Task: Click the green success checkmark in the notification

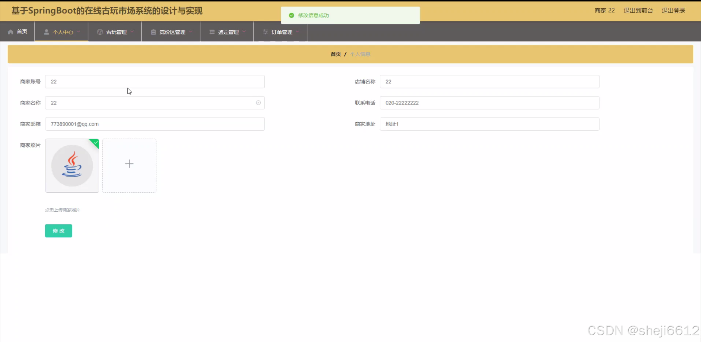Action: 291,15
